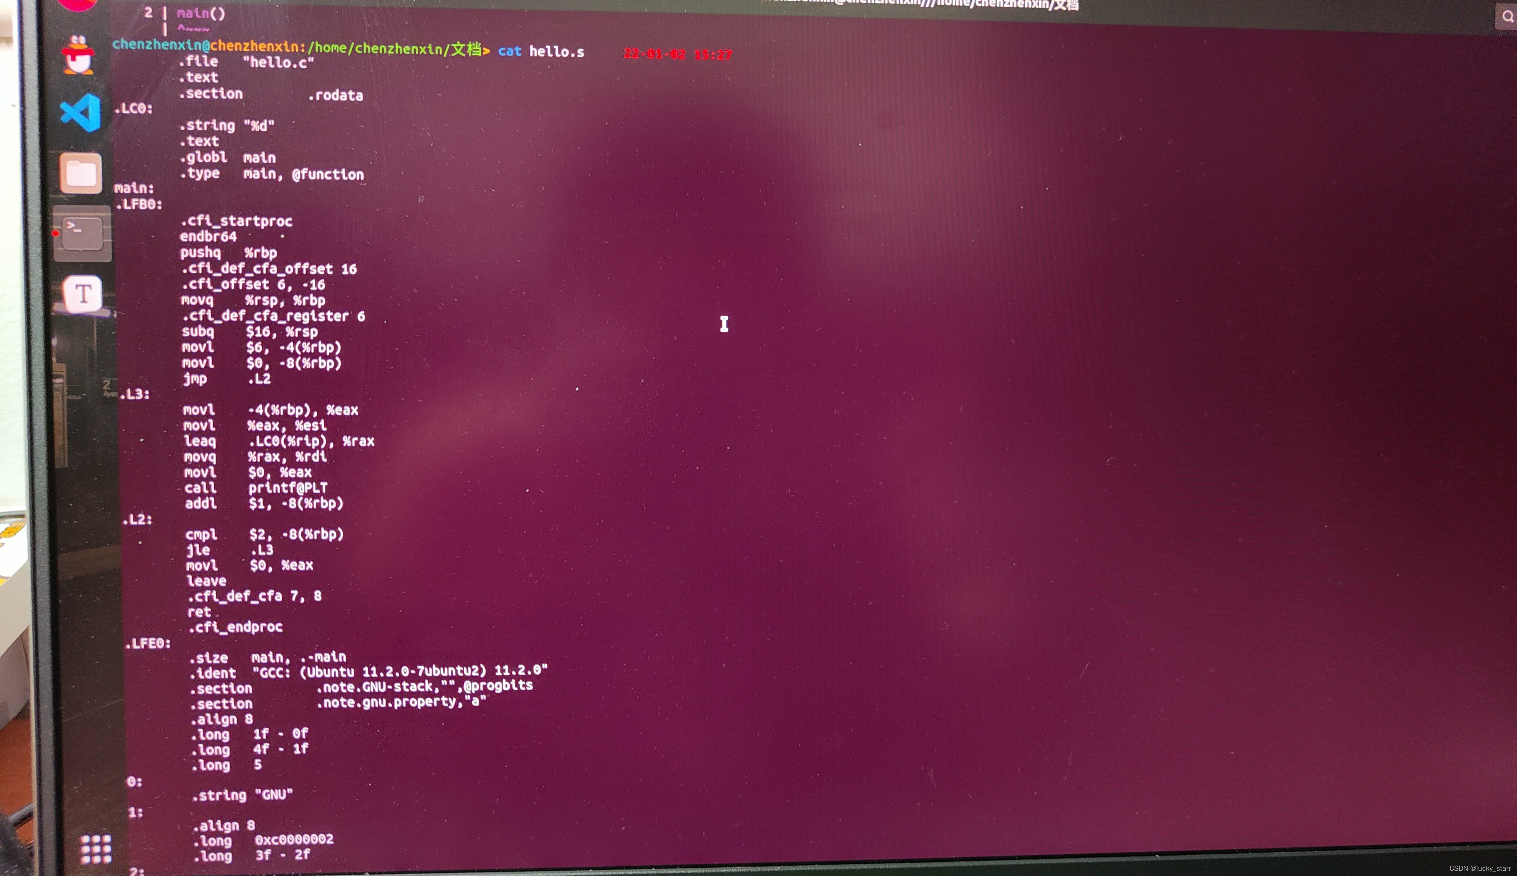This screenshot has width=1517, height=876.
Task: Launch Visual Studio Code from dock
Action: tap(81, 113)
